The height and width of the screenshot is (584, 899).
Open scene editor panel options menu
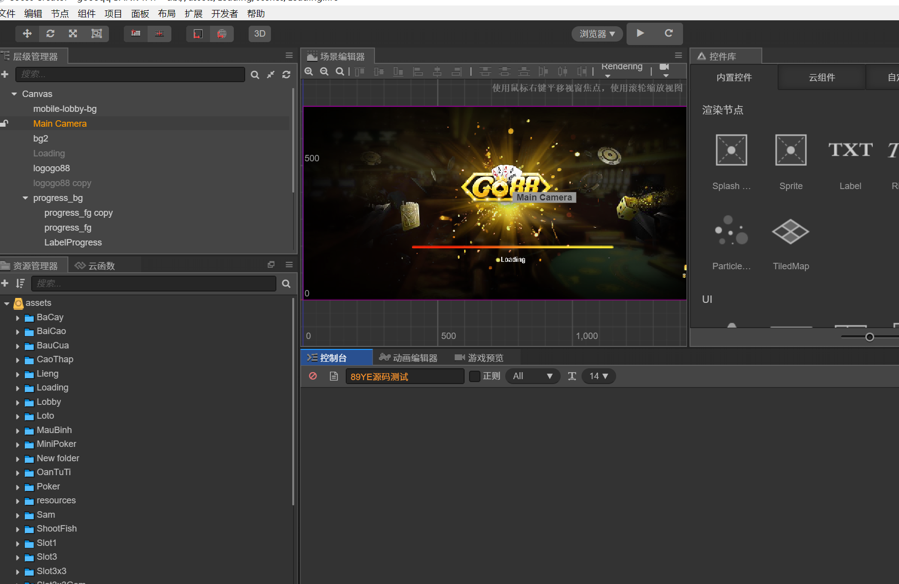679,55
